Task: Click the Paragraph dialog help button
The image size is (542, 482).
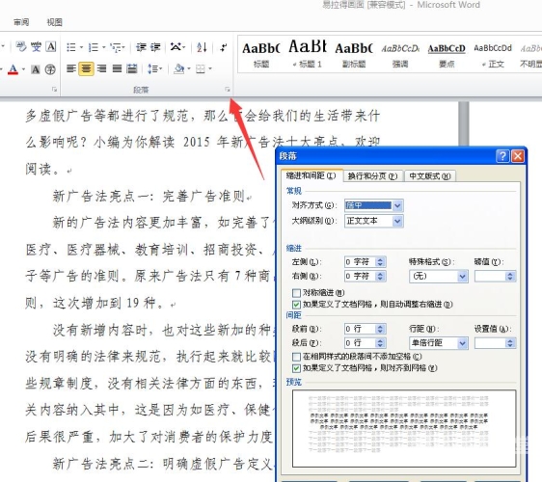Action: pyautogui.click(x=502, y=156)
